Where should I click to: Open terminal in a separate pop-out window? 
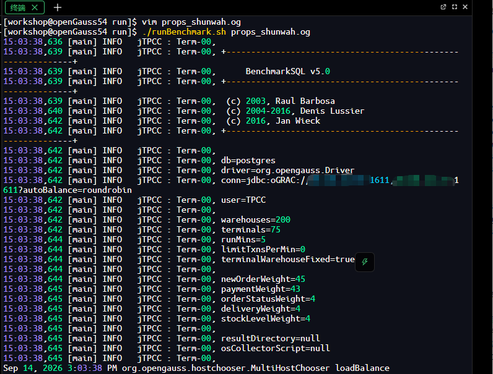point(443,7)
